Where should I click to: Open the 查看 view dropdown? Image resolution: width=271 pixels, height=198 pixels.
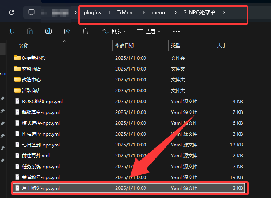(x=149, y=32)
